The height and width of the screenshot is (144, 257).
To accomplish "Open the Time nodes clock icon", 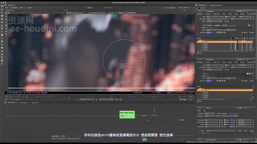I will [2, 12].
